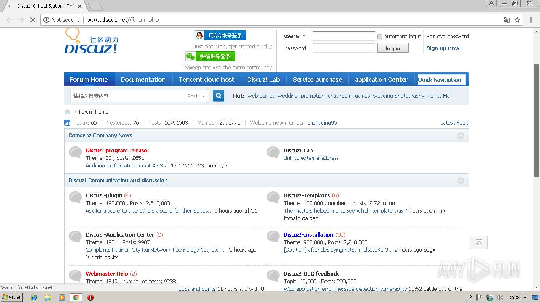Click speech bubble icon beside Discuz! program release
The width and height of the screenshot is (540, 303).
tap(75, 152)
